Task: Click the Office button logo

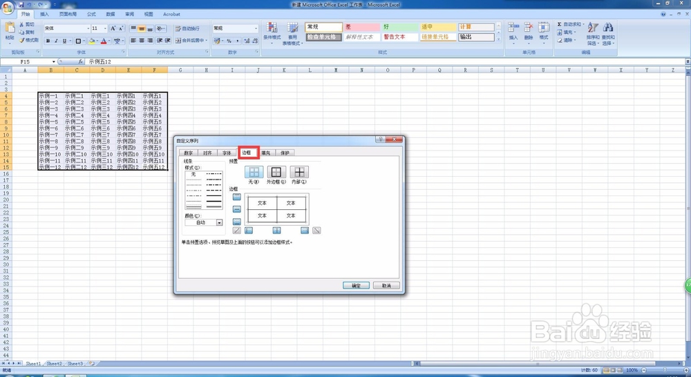Action: tap(8, 8)
